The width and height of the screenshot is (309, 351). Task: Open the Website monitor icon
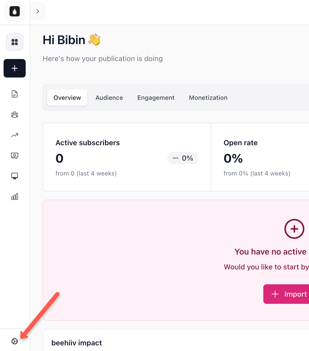click(x=15, y=176)
